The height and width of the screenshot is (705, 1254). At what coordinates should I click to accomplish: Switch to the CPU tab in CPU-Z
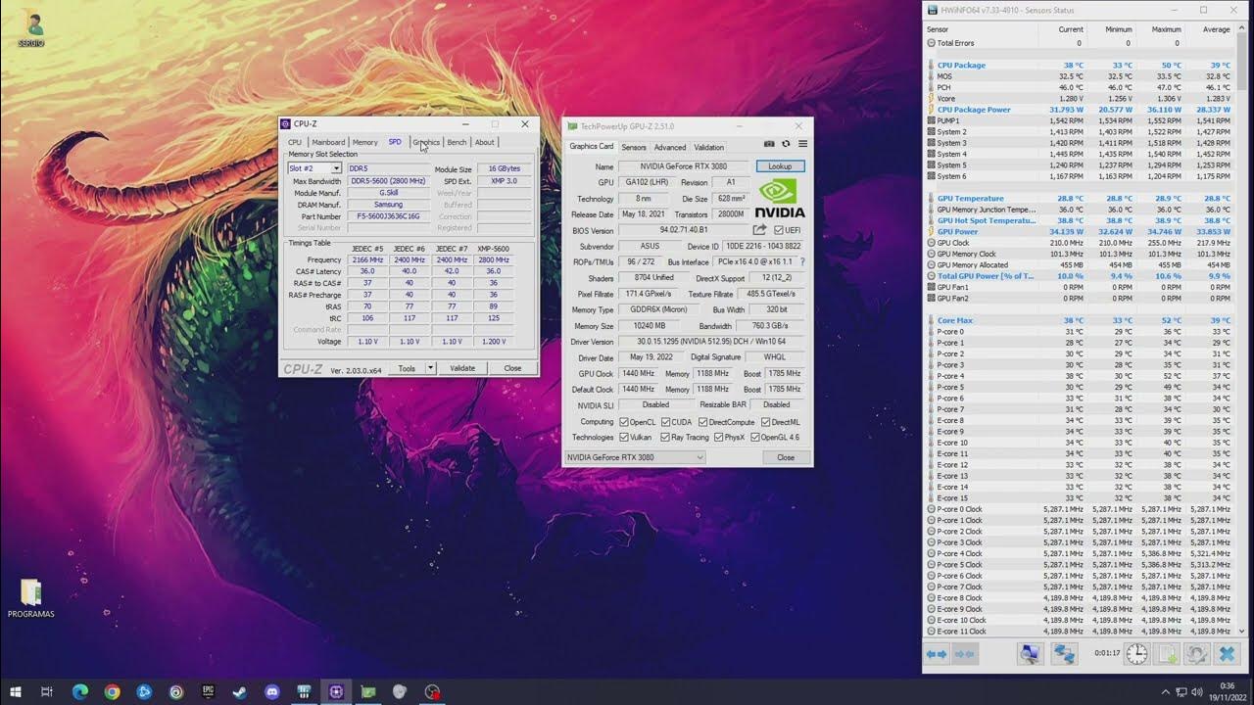pyautogui.click(x=295, y=142)
